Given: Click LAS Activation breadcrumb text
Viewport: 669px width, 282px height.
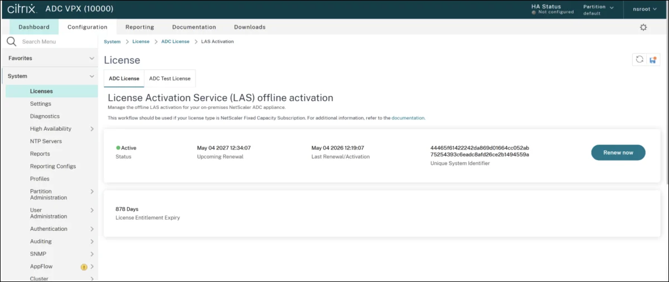Looking at the screenshot, I should [217, 42].
